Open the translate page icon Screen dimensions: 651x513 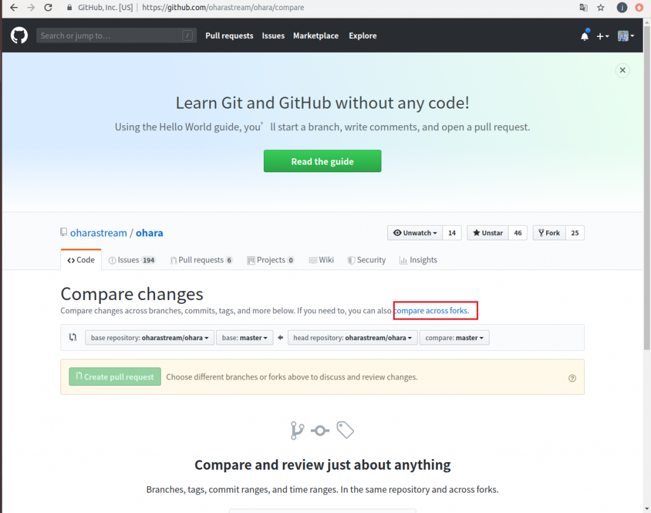(584, 8)
